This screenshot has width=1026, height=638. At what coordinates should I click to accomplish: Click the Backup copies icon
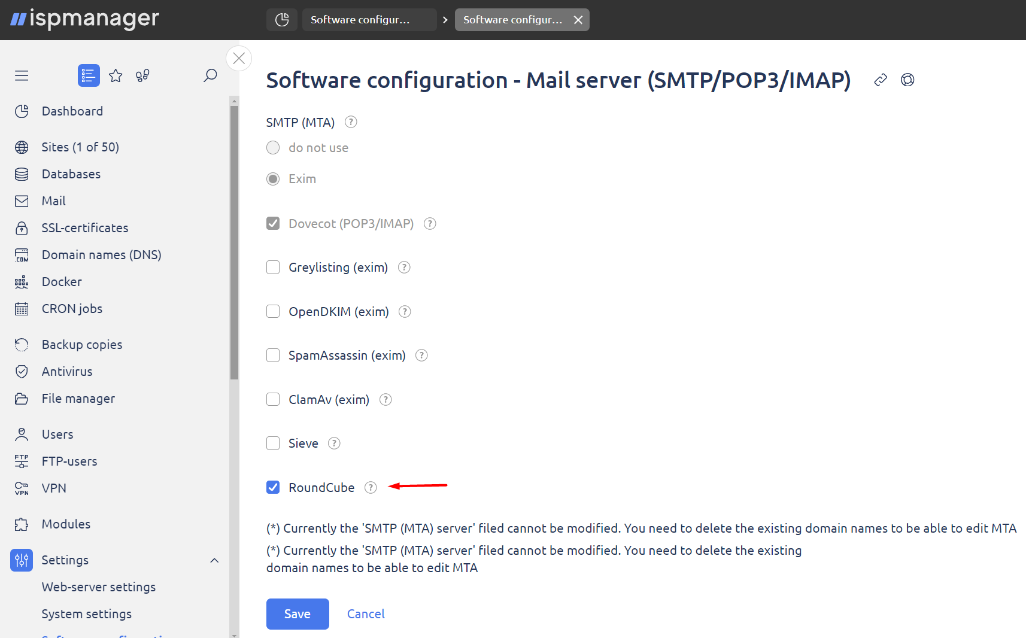coord(22,345)
